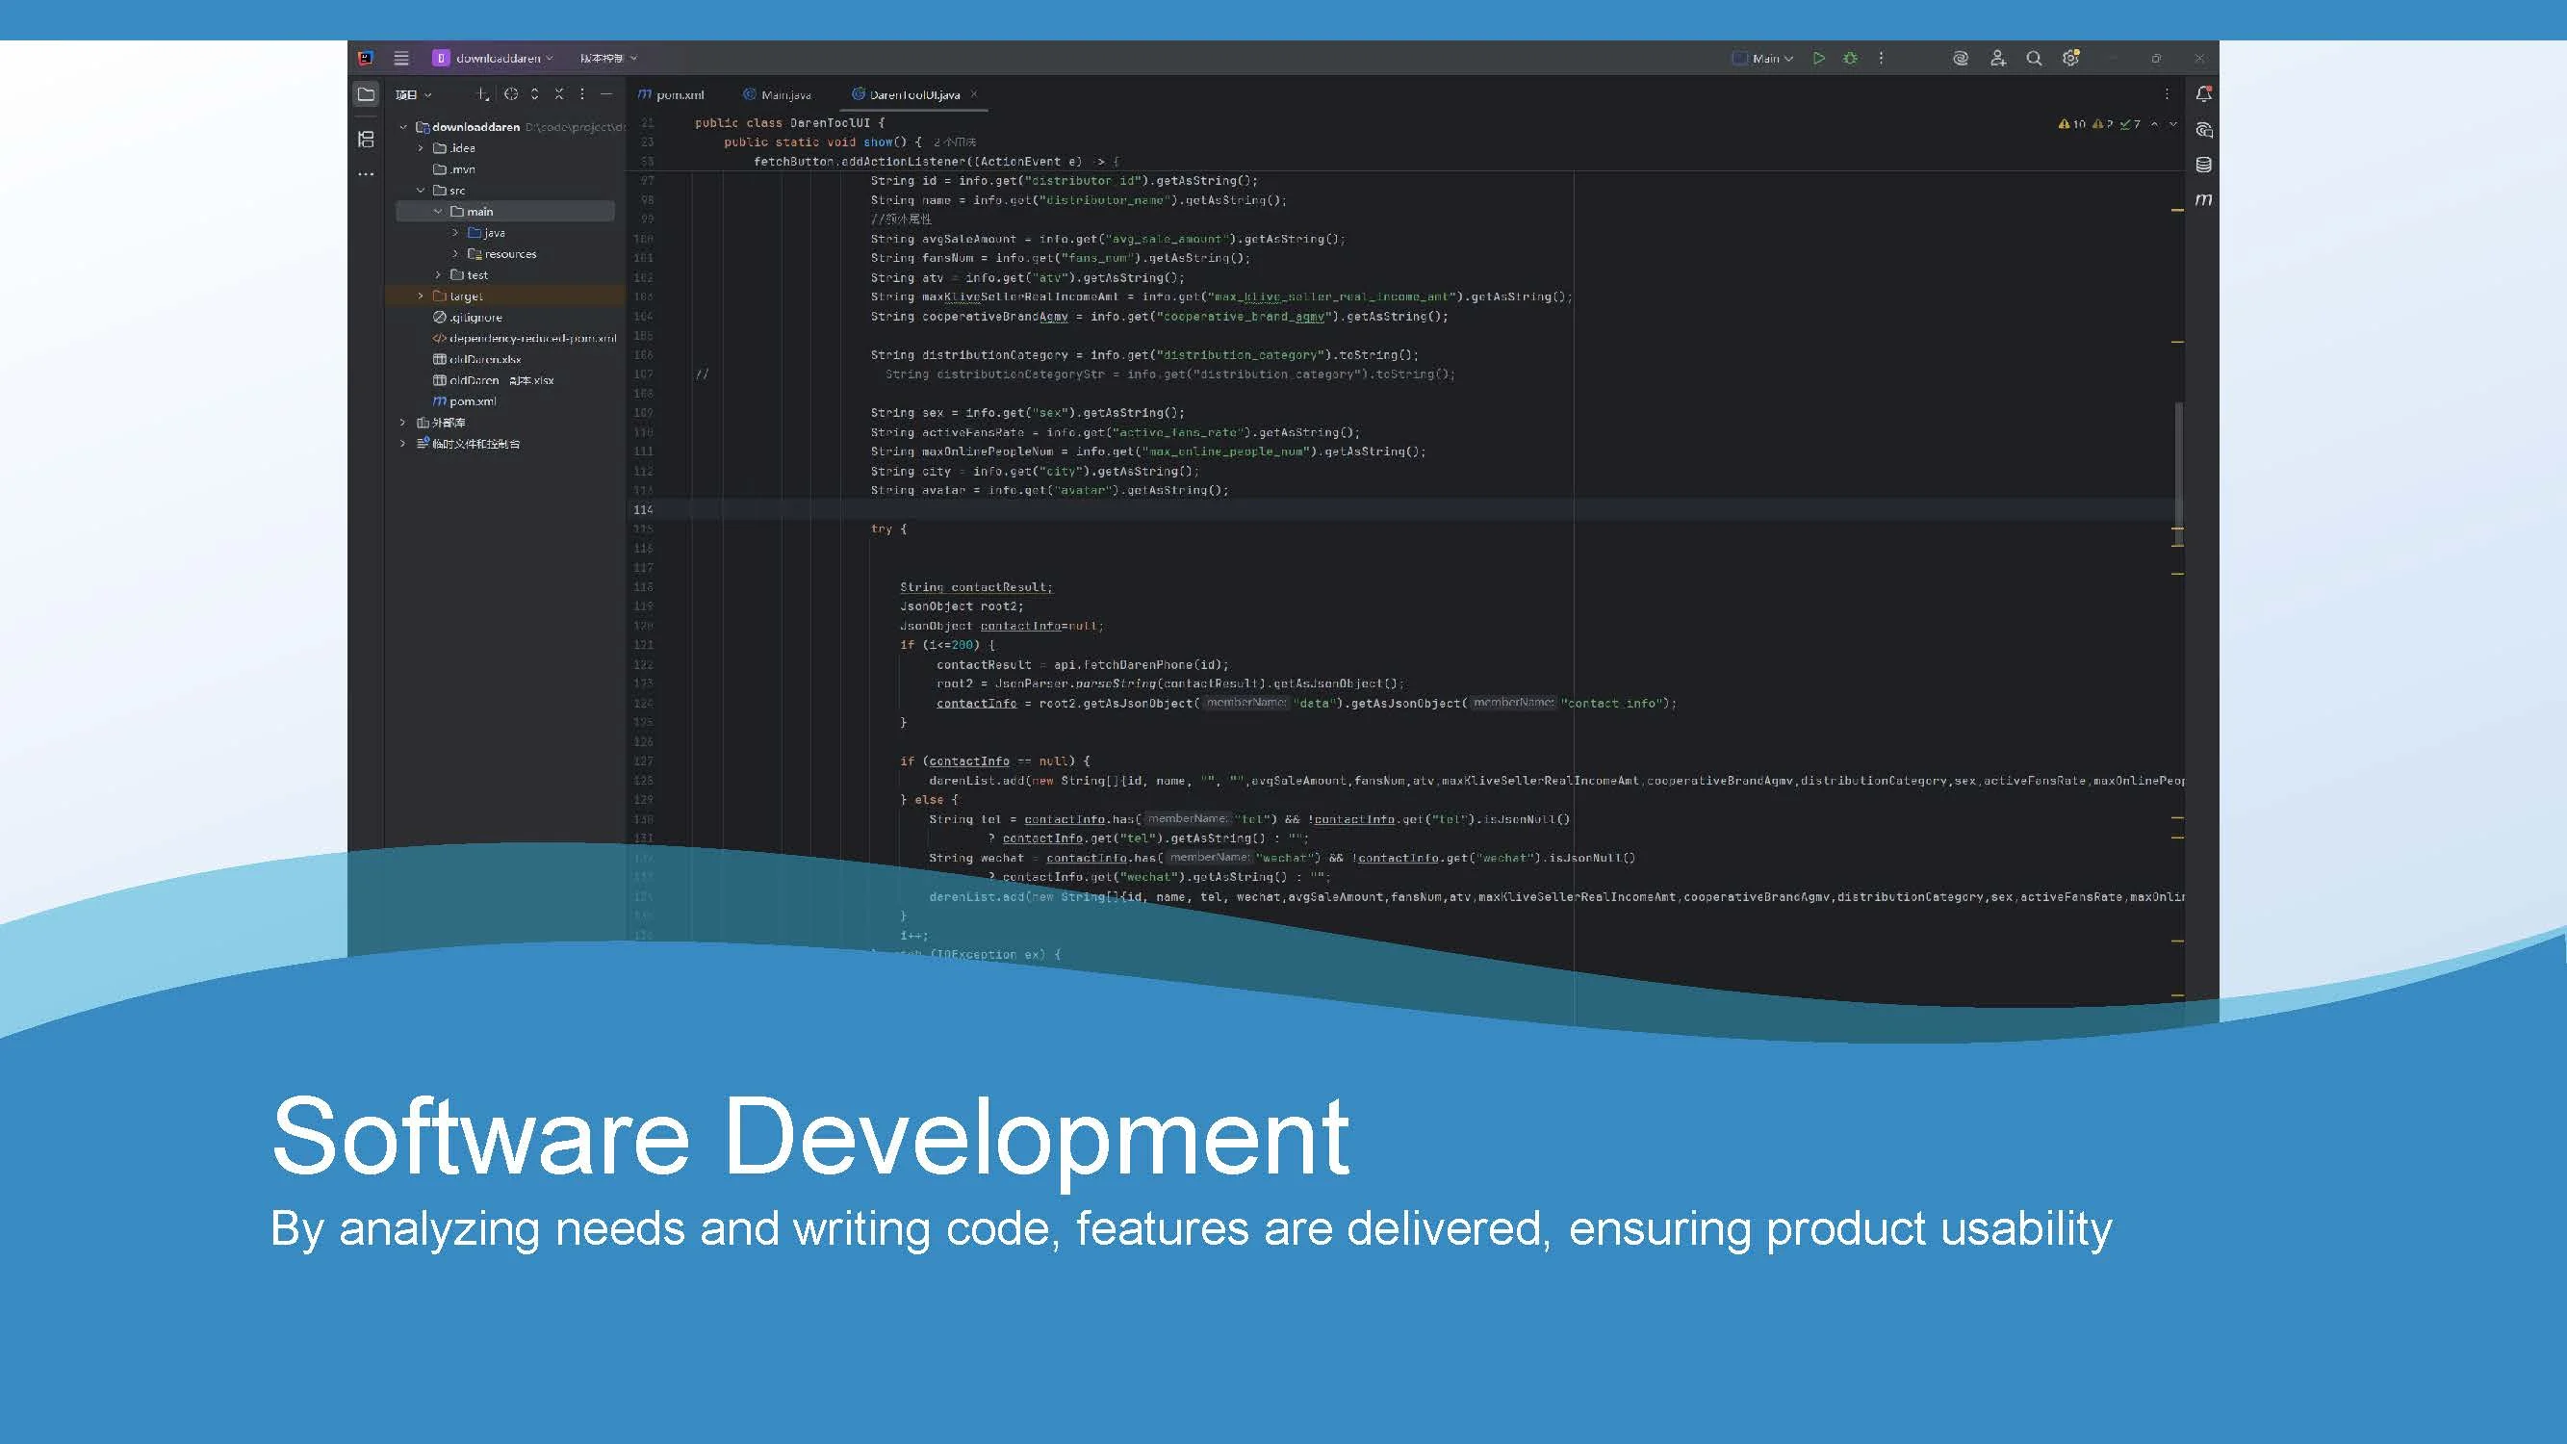Toggle the Project tool window folder icon
The width and height of the screenshot is (2567, 1444).
(366, 93)
